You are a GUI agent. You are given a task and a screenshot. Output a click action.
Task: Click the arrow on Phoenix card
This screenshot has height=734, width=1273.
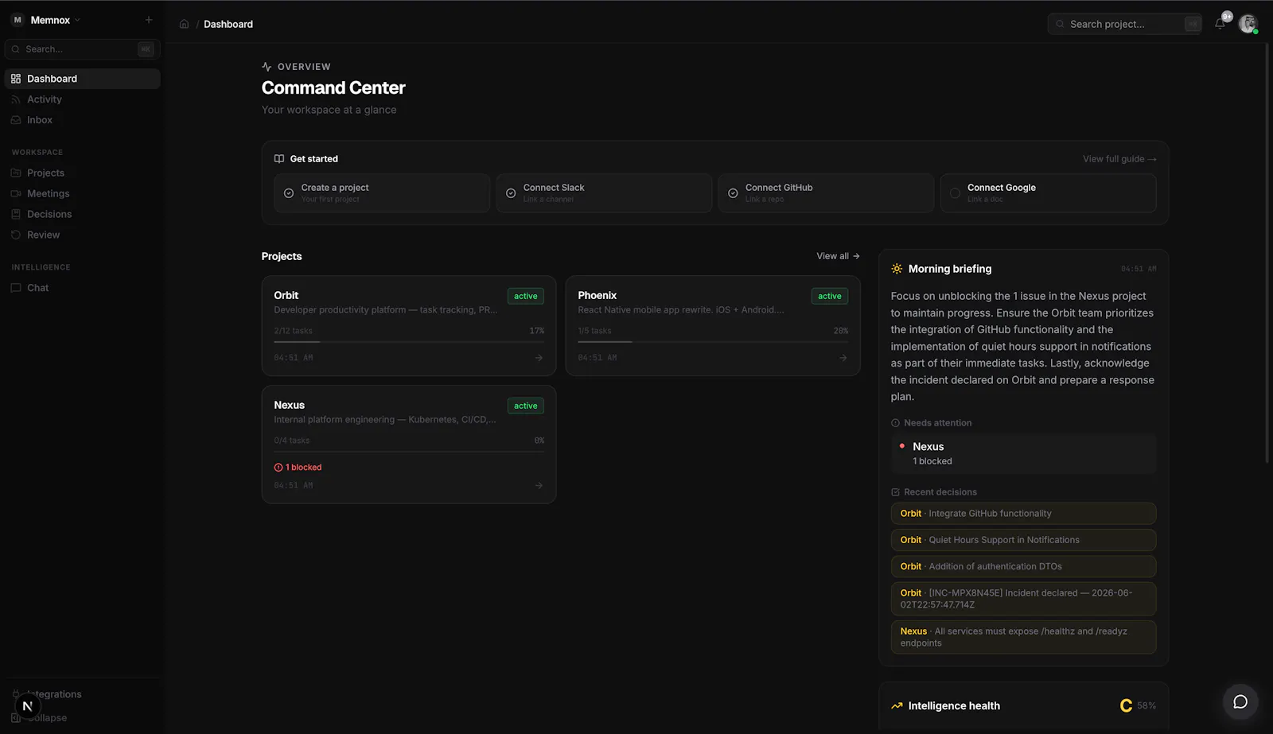(843, 358)
